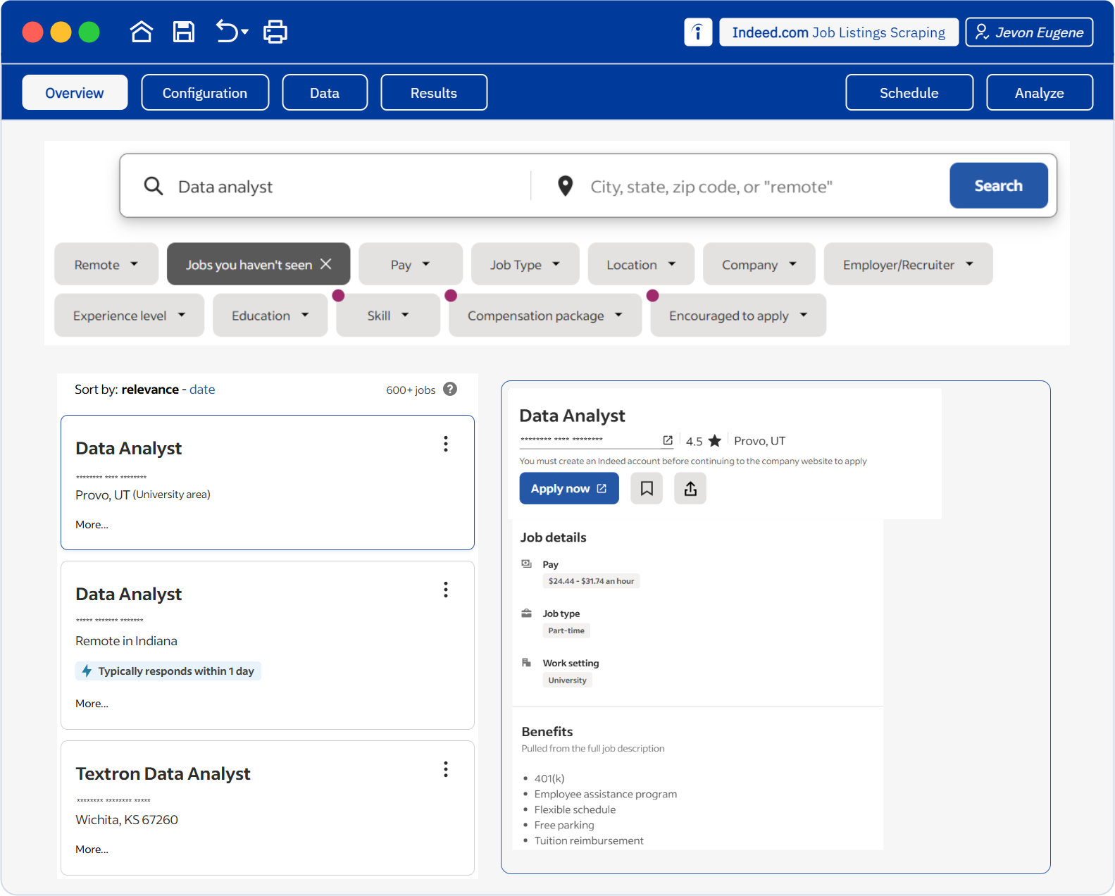
Task: Expand the Location filter dropdown
Action: coord(642,264)
